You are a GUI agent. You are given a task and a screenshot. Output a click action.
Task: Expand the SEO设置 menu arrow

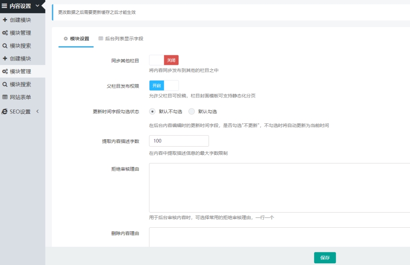(37, 111)
